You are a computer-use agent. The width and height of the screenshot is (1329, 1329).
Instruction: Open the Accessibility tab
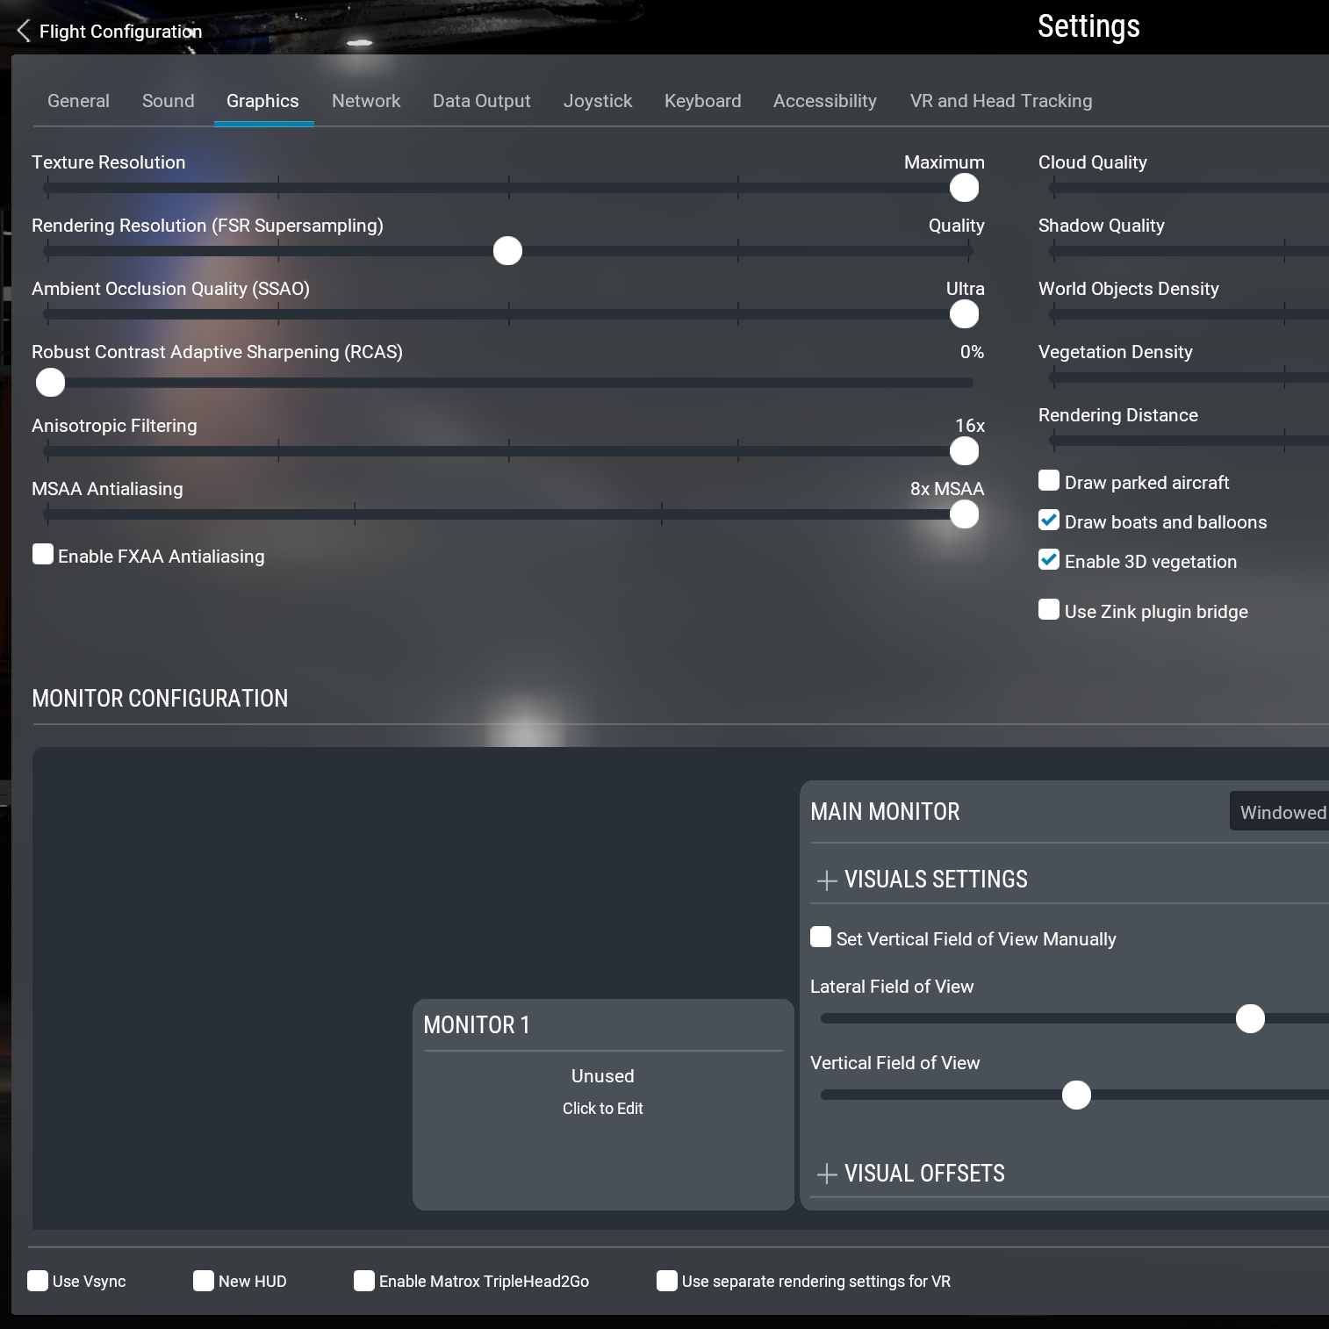(825, 101)
